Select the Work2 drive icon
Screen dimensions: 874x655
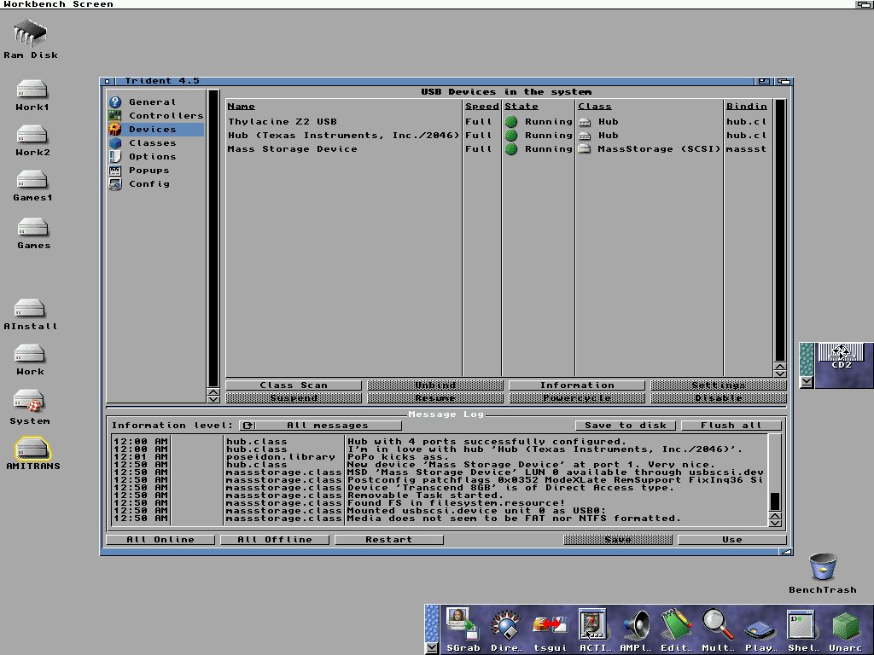click(x=32, y=135)
